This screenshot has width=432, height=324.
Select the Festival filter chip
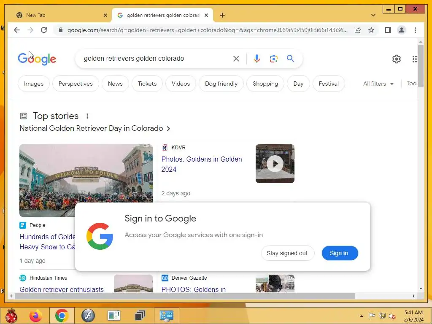[x=329, y=84]
